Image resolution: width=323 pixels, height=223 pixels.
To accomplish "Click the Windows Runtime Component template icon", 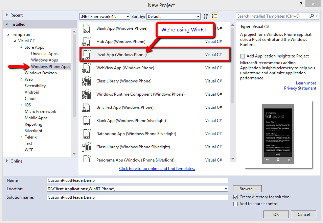I will point(86,94).
